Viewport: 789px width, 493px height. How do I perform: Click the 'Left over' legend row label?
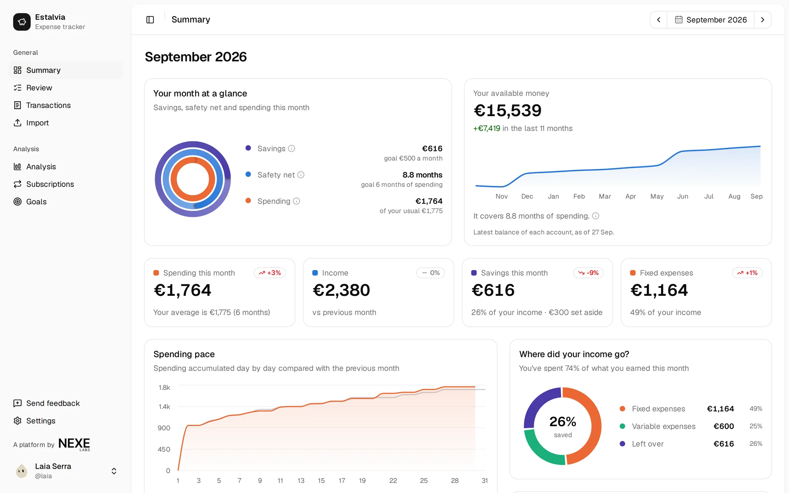click(647, 444)
